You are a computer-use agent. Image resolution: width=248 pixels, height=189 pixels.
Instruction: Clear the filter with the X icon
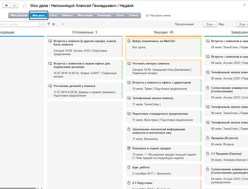(63, 24)
